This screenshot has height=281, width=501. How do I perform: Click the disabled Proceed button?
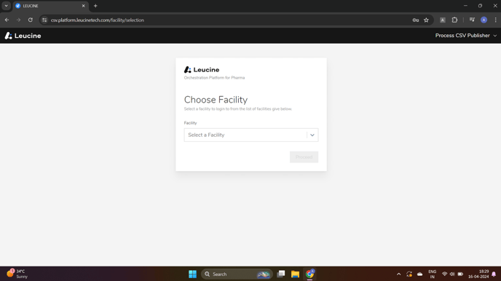tap(304, 157)
